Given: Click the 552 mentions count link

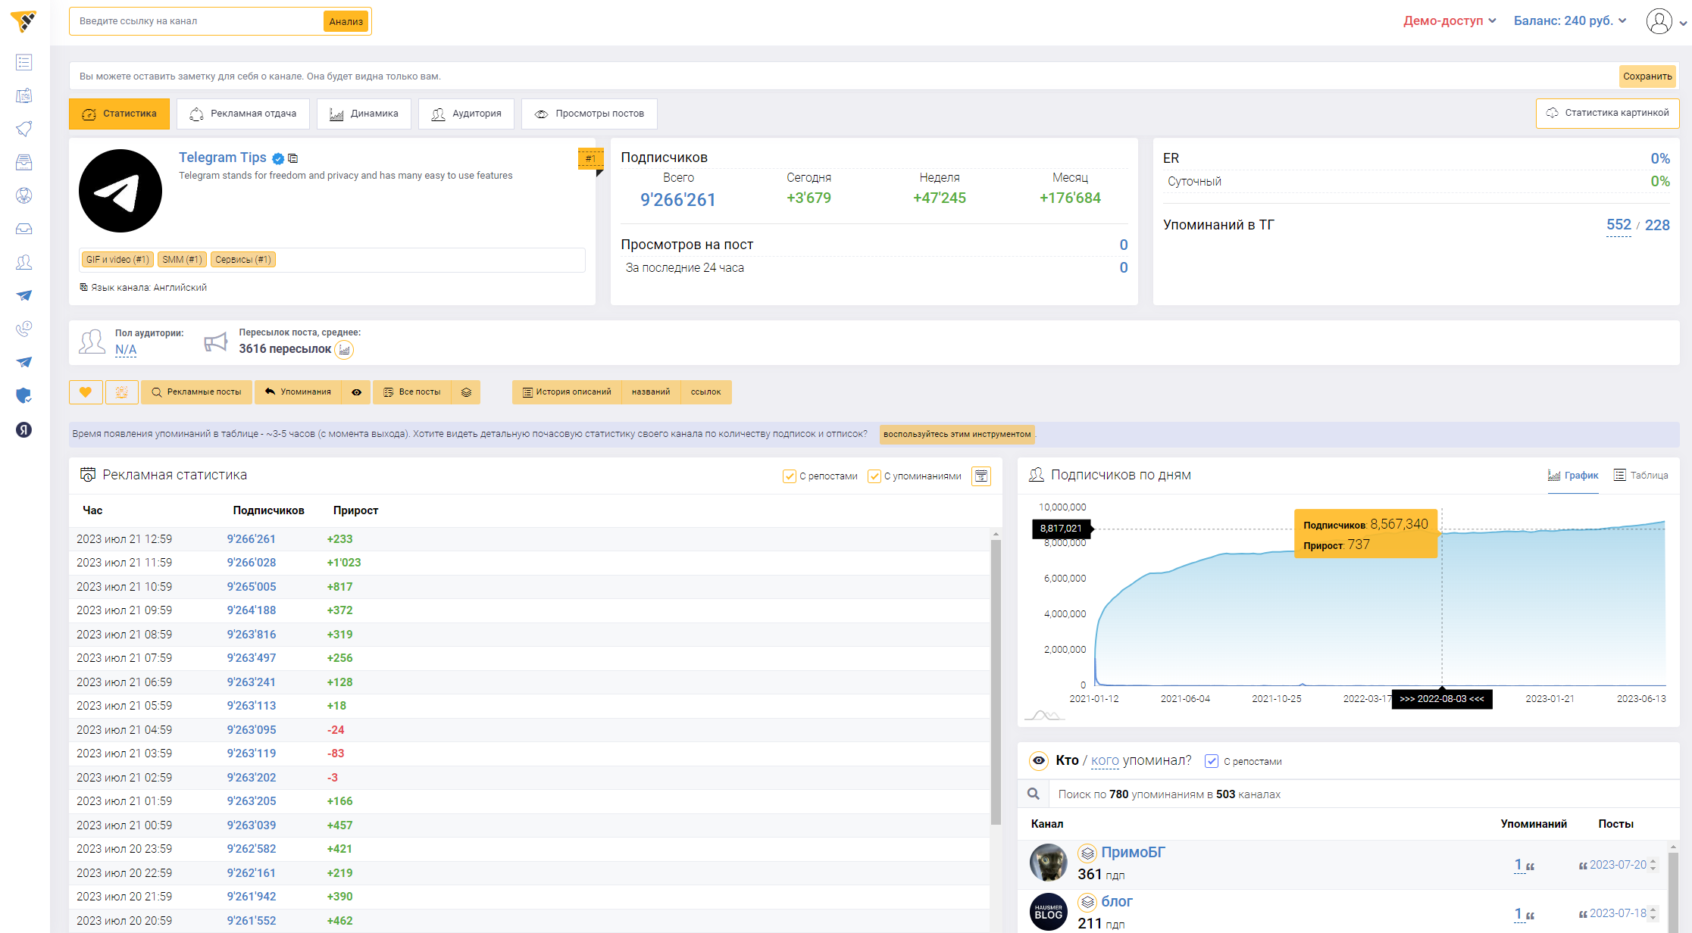Looking at the screenshot, I should pyautogui.click(x=1619, y=225).
